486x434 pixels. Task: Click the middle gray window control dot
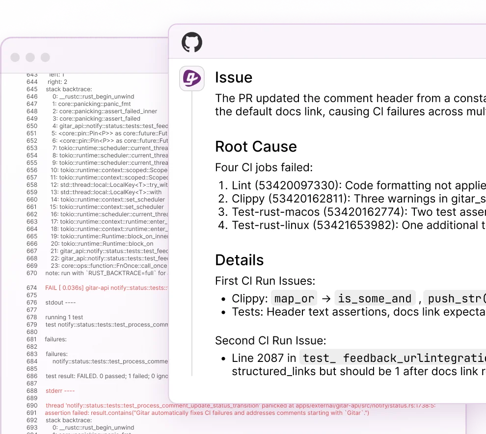pos(30,57)
